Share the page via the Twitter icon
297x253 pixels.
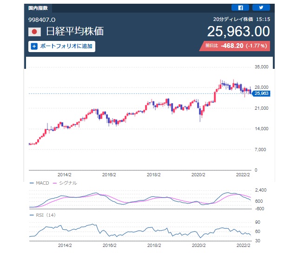pos(261,8)
